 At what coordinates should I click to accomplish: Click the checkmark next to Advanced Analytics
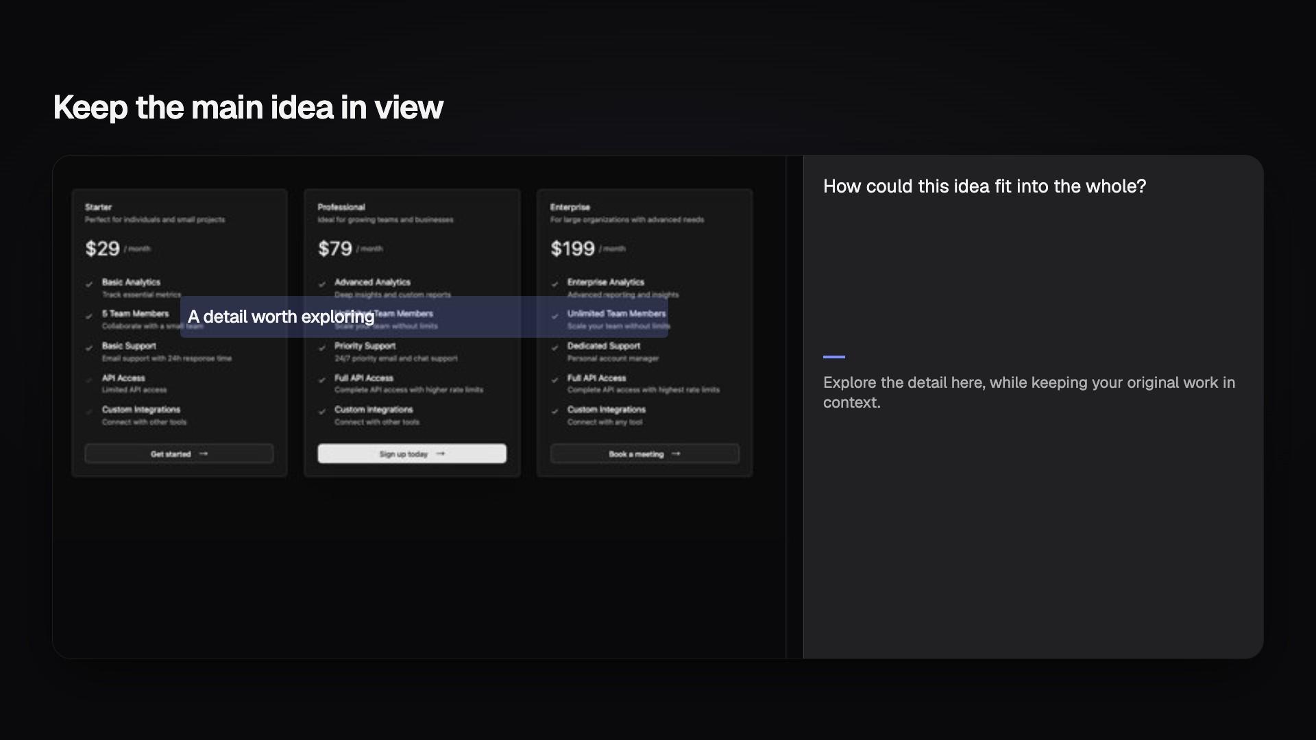pyautogui.click(x=322, y=284)
